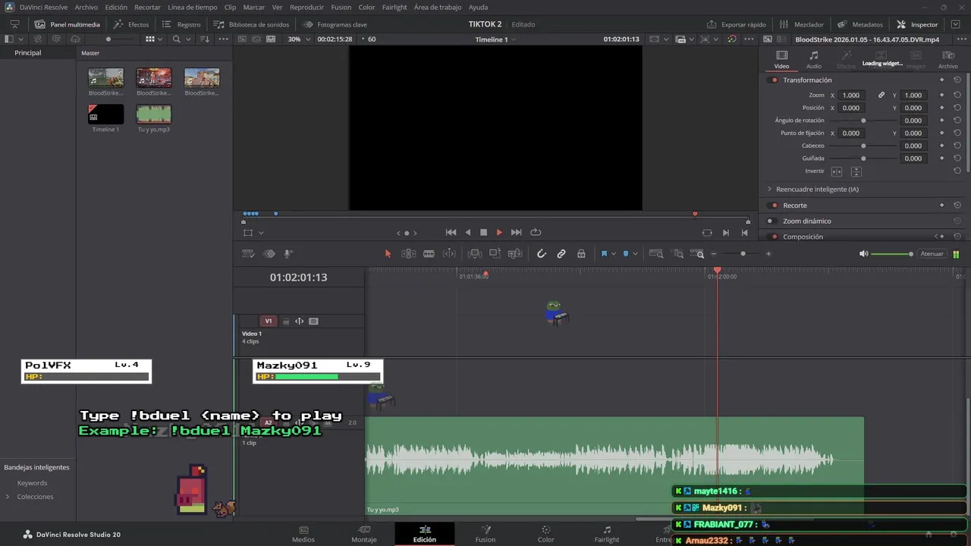Open viewer zoom 30% dropdown
Viewport: 971px width, 546px height.
[298, 39]
